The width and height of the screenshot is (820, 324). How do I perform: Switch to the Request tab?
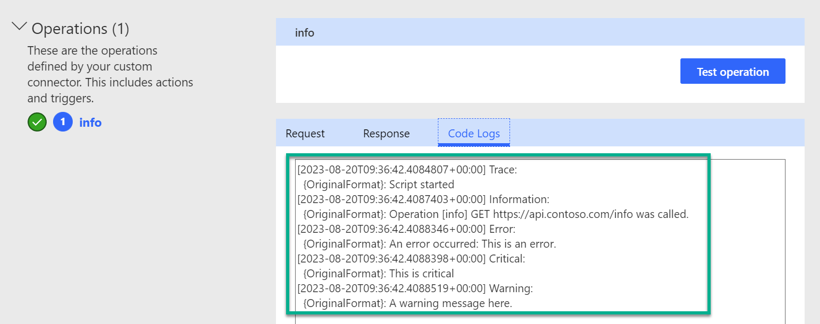[305, 134]
